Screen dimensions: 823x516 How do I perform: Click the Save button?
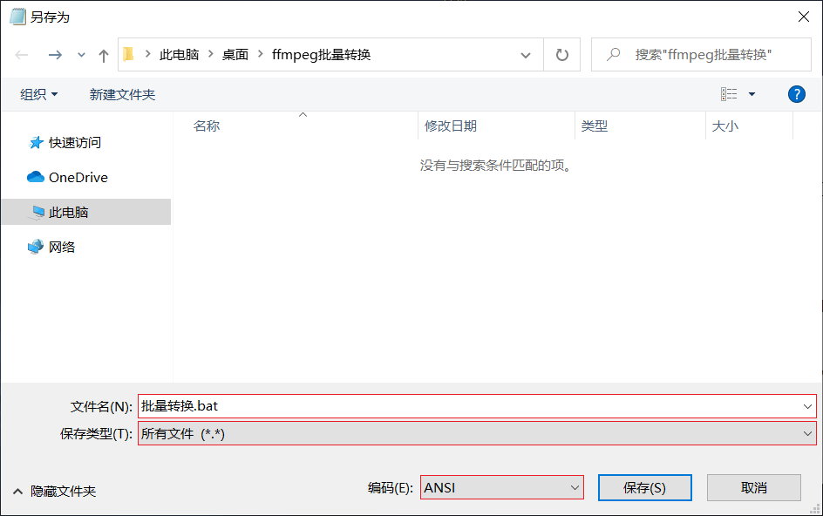coord(644,488)
